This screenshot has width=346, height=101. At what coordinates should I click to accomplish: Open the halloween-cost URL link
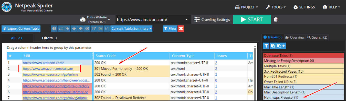pos(56,80)
